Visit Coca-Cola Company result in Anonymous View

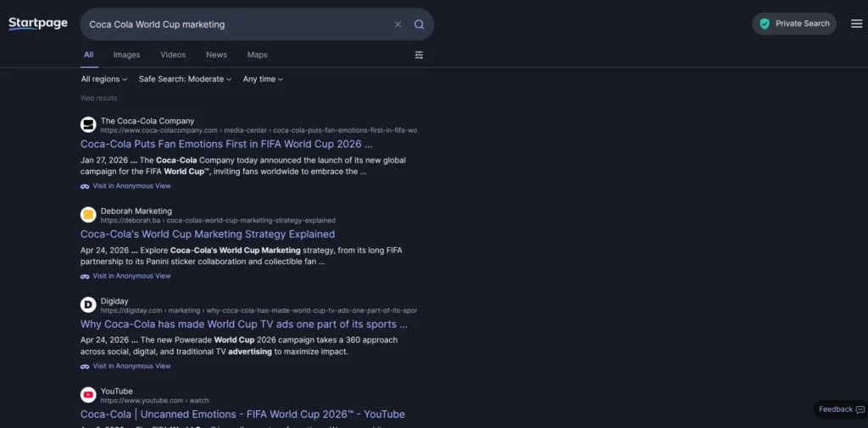click(x=125, y=186)
